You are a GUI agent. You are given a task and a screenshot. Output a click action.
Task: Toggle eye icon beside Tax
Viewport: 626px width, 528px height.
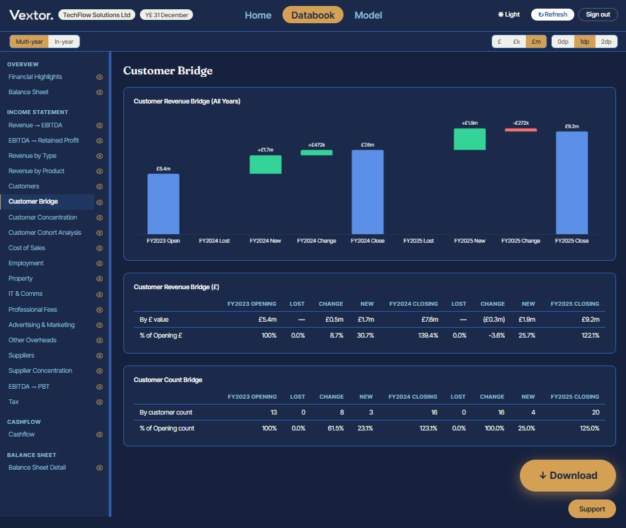[100, 402]
